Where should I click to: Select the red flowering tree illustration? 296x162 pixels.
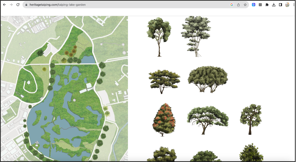point(164,120)
